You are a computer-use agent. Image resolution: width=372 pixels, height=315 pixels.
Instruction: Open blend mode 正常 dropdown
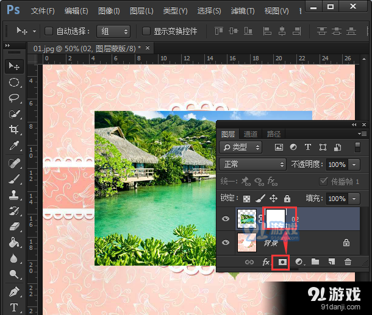pyautogui.click(x=252, y=165)
